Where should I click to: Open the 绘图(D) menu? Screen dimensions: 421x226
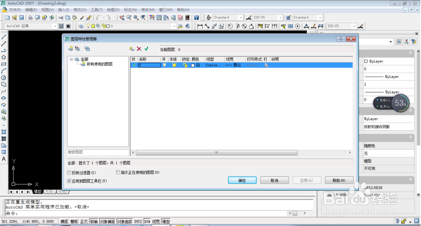point(113,10)
